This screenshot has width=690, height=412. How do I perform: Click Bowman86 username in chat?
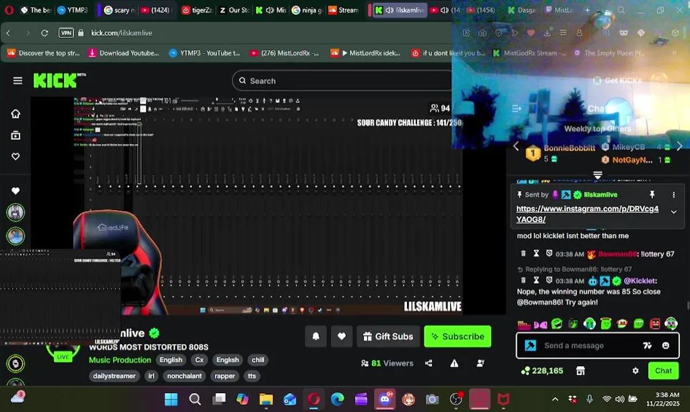tap(618, 254)
